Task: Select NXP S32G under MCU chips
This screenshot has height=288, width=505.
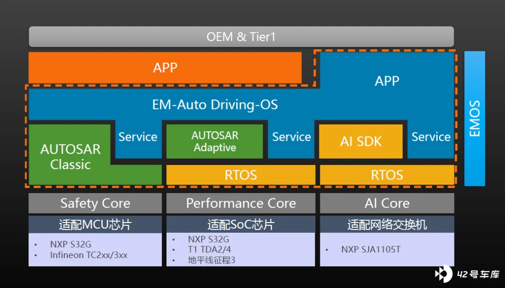Action: coord(71,245)
